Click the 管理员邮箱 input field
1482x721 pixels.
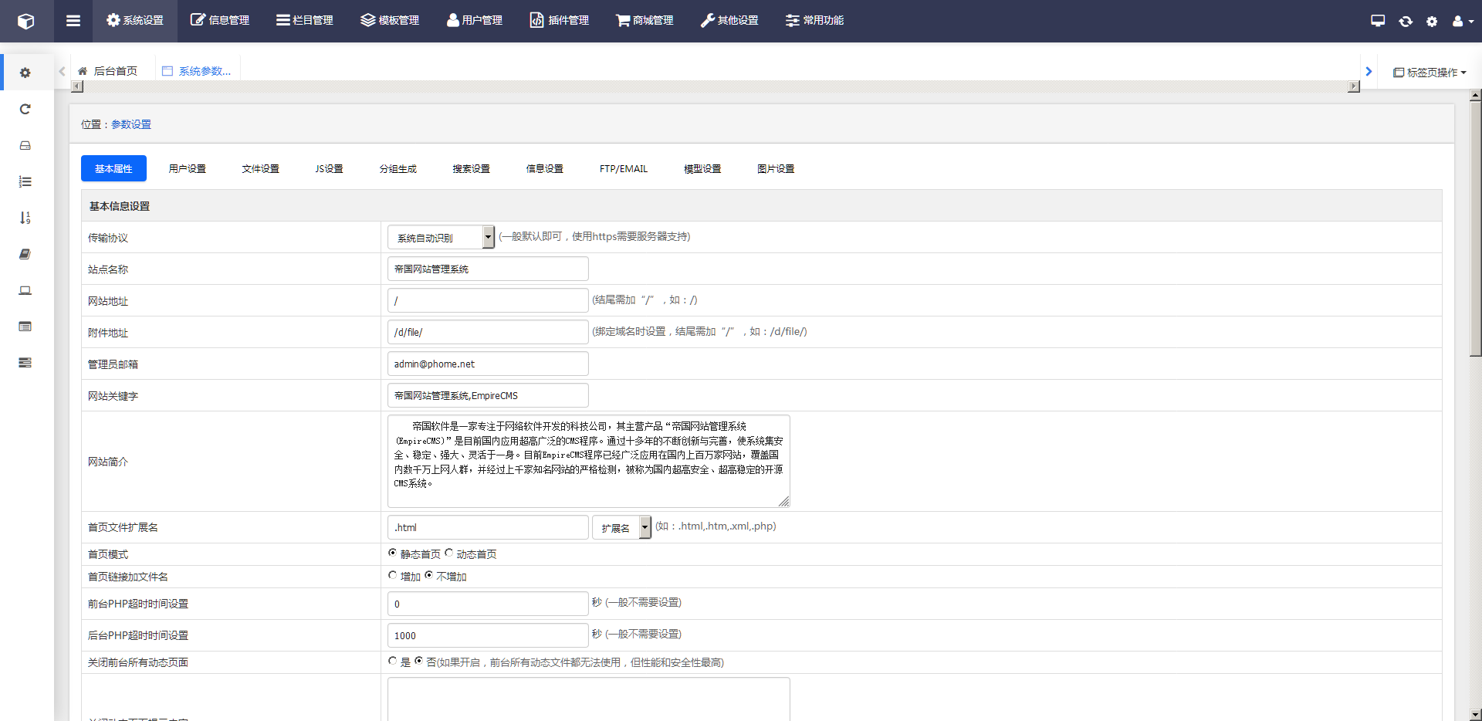(488, 364)
